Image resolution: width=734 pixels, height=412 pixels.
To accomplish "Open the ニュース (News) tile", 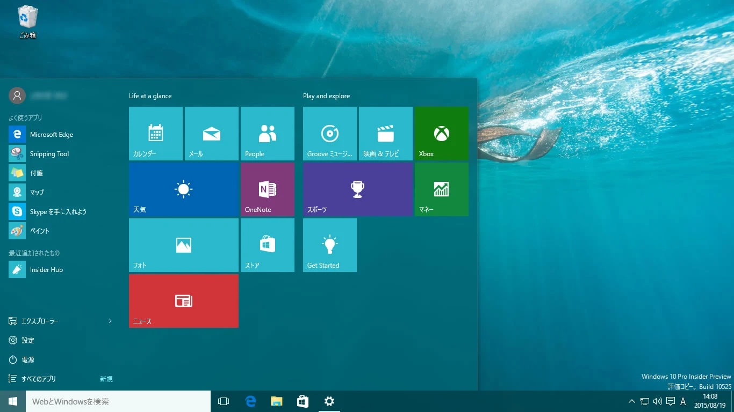I will [184, 301].
